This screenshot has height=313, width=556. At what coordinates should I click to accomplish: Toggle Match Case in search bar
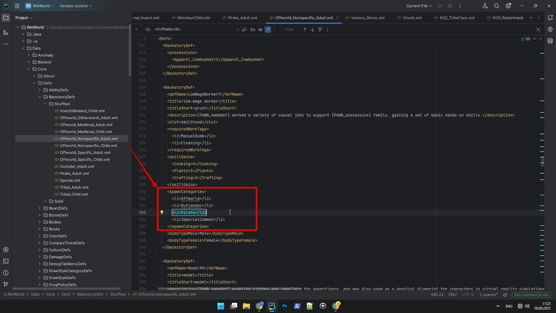(253, 30)
